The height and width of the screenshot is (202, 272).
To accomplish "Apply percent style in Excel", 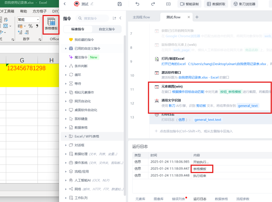I will [x=31, y=26].
